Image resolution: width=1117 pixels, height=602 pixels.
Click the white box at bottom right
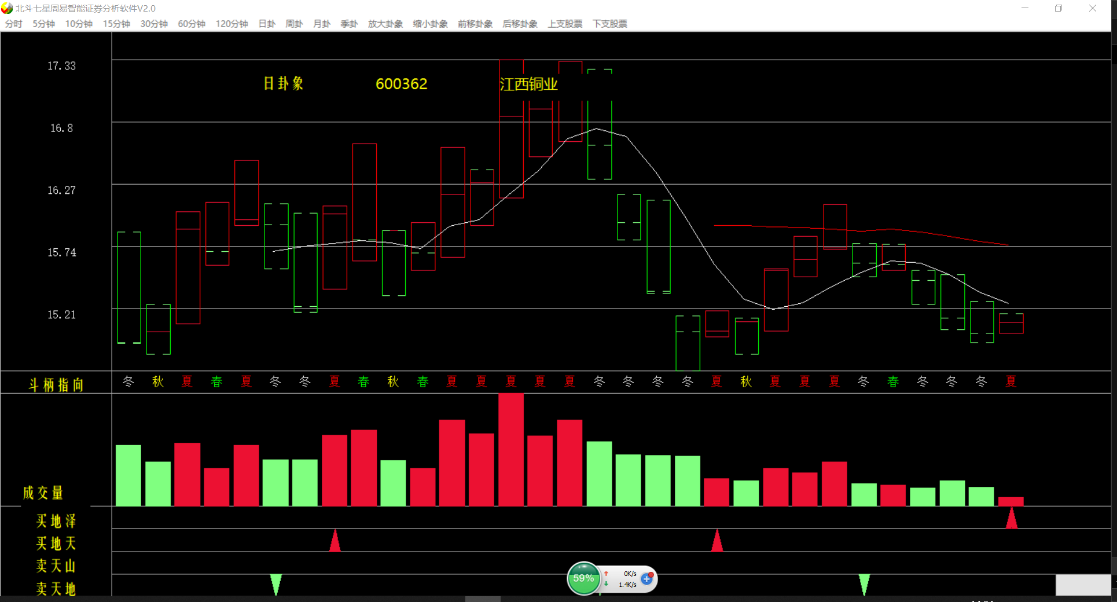coord(1083,585)
